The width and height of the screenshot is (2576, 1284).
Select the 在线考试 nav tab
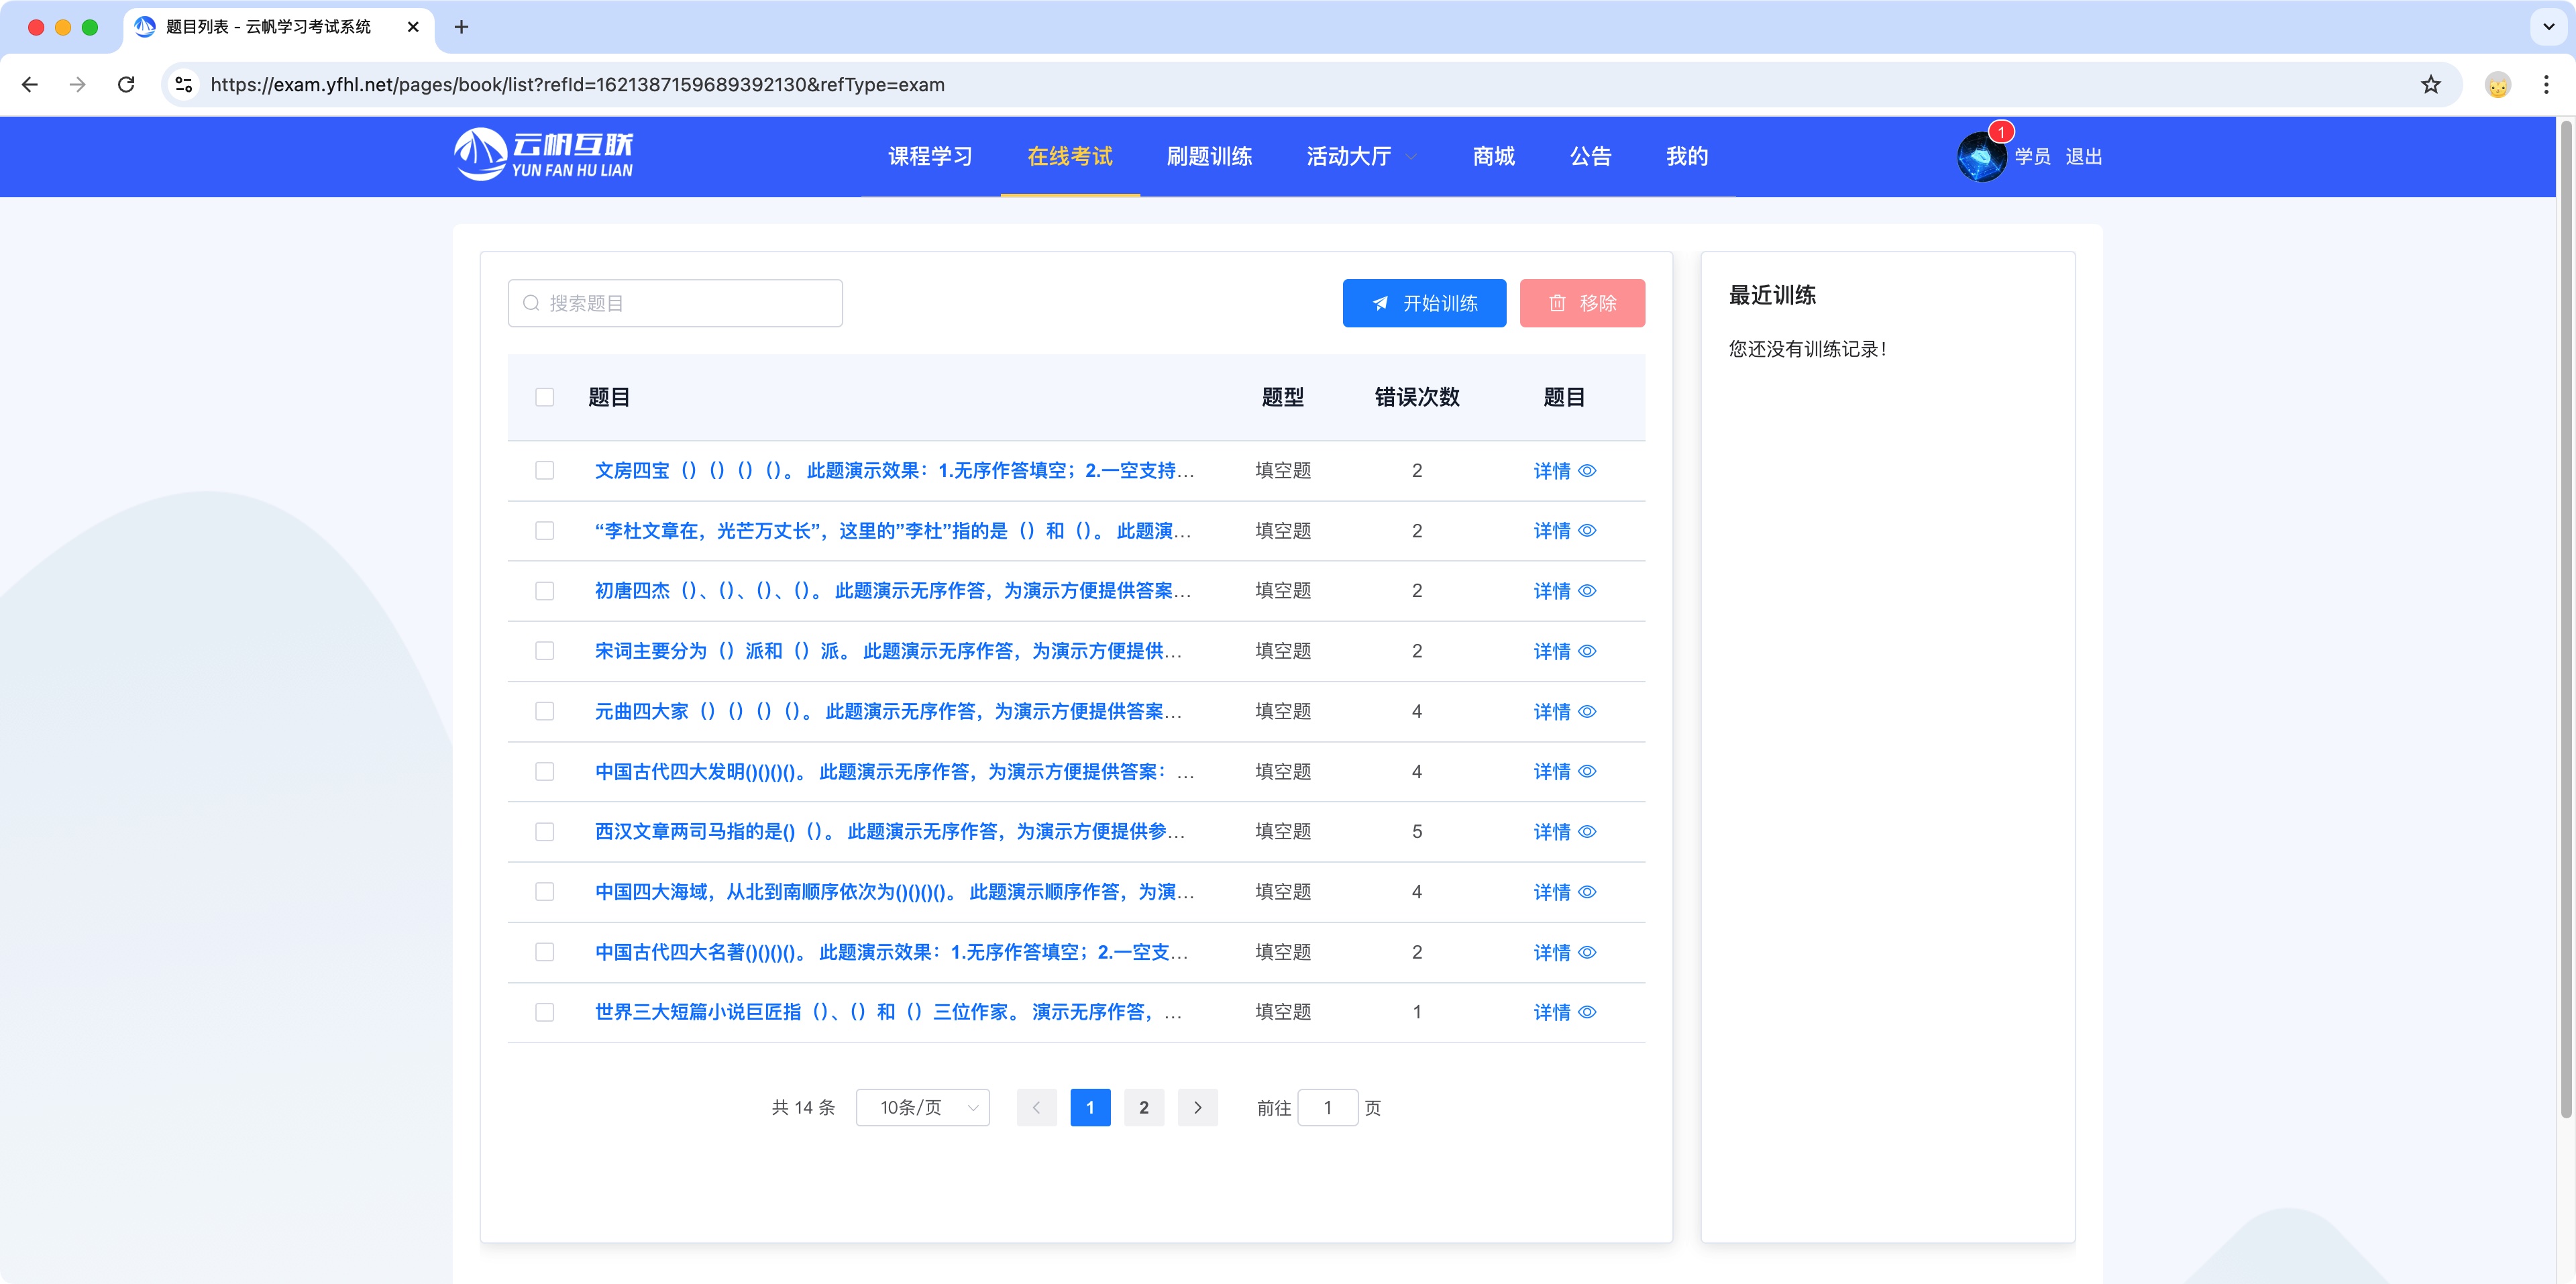(1069, 156)
